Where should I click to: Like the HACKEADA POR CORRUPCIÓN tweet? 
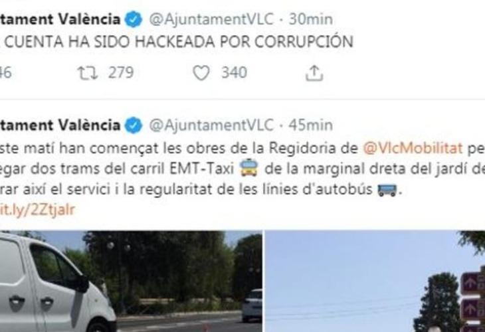[x=201, y=73]
